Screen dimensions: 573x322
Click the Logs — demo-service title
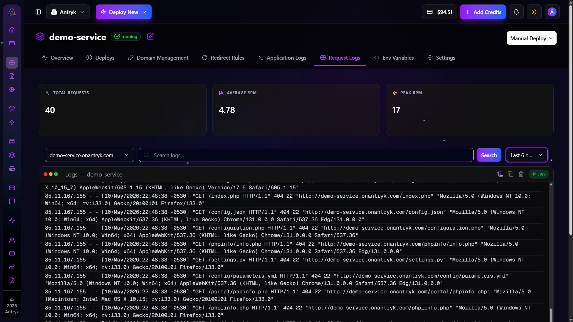[94, 174]
